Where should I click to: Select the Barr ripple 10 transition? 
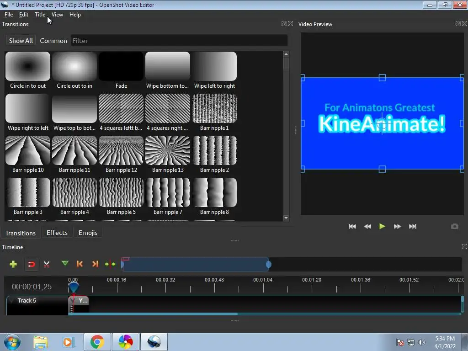[28, 154]
